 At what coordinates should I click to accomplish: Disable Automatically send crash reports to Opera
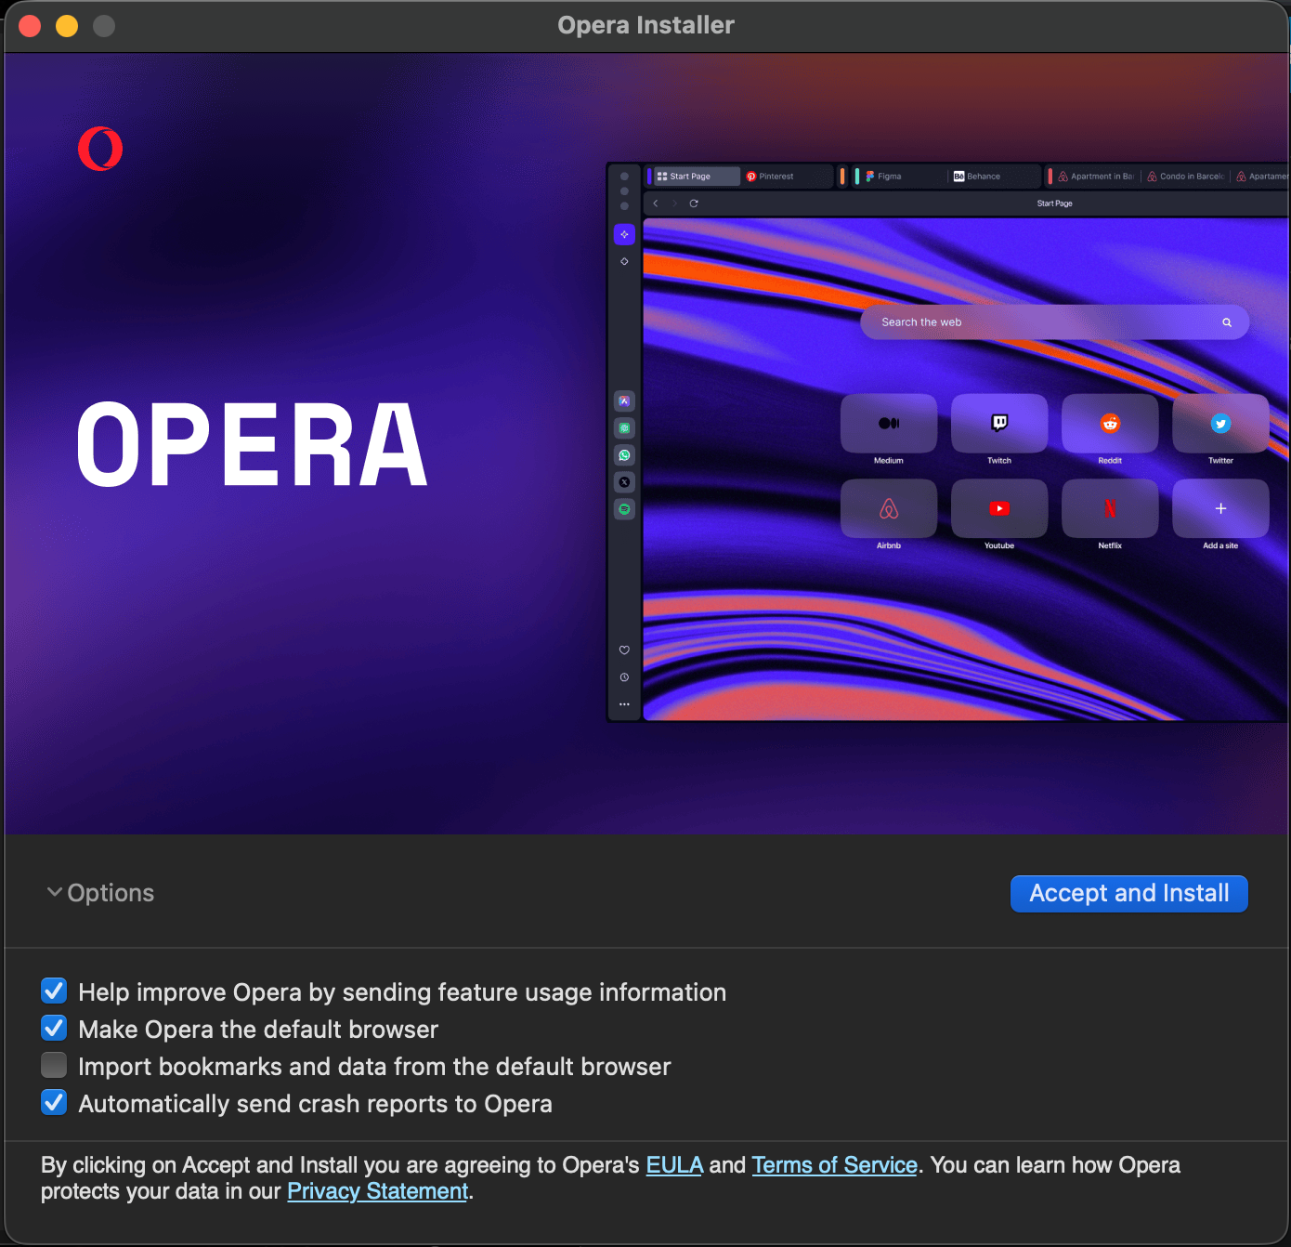pyautogui.click(x=54, y=1103)
